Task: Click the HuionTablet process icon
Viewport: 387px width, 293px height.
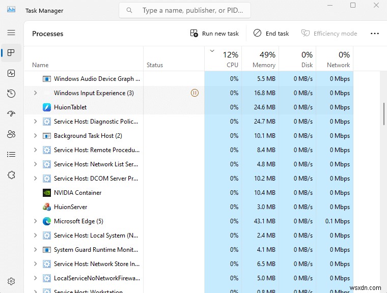Action: pos(47,107)
